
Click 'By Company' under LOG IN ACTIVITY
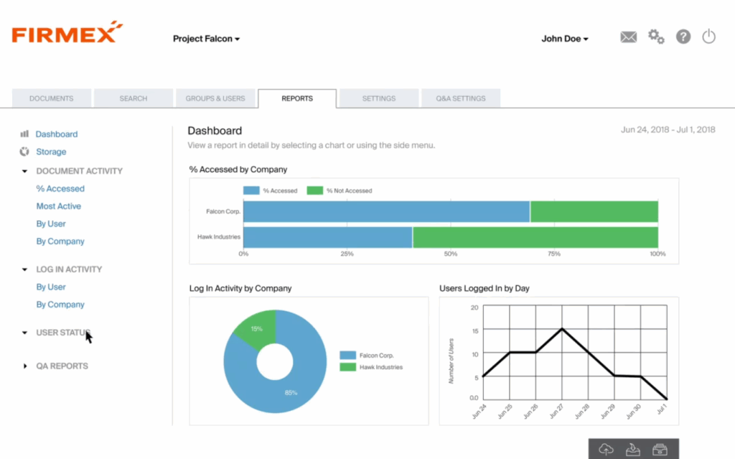60,304
